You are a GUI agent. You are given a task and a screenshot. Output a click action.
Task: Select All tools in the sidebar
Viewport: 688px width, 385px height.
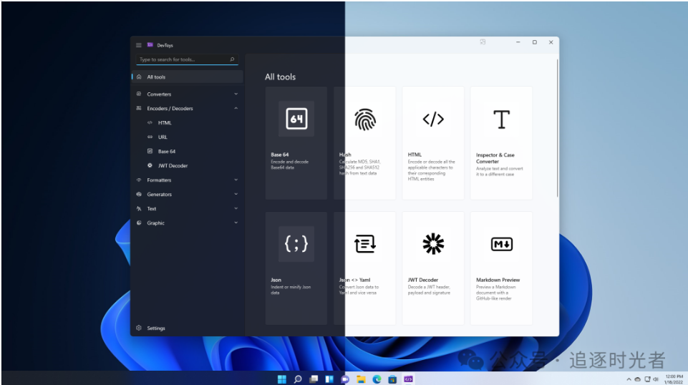click(x=188, y=77)
